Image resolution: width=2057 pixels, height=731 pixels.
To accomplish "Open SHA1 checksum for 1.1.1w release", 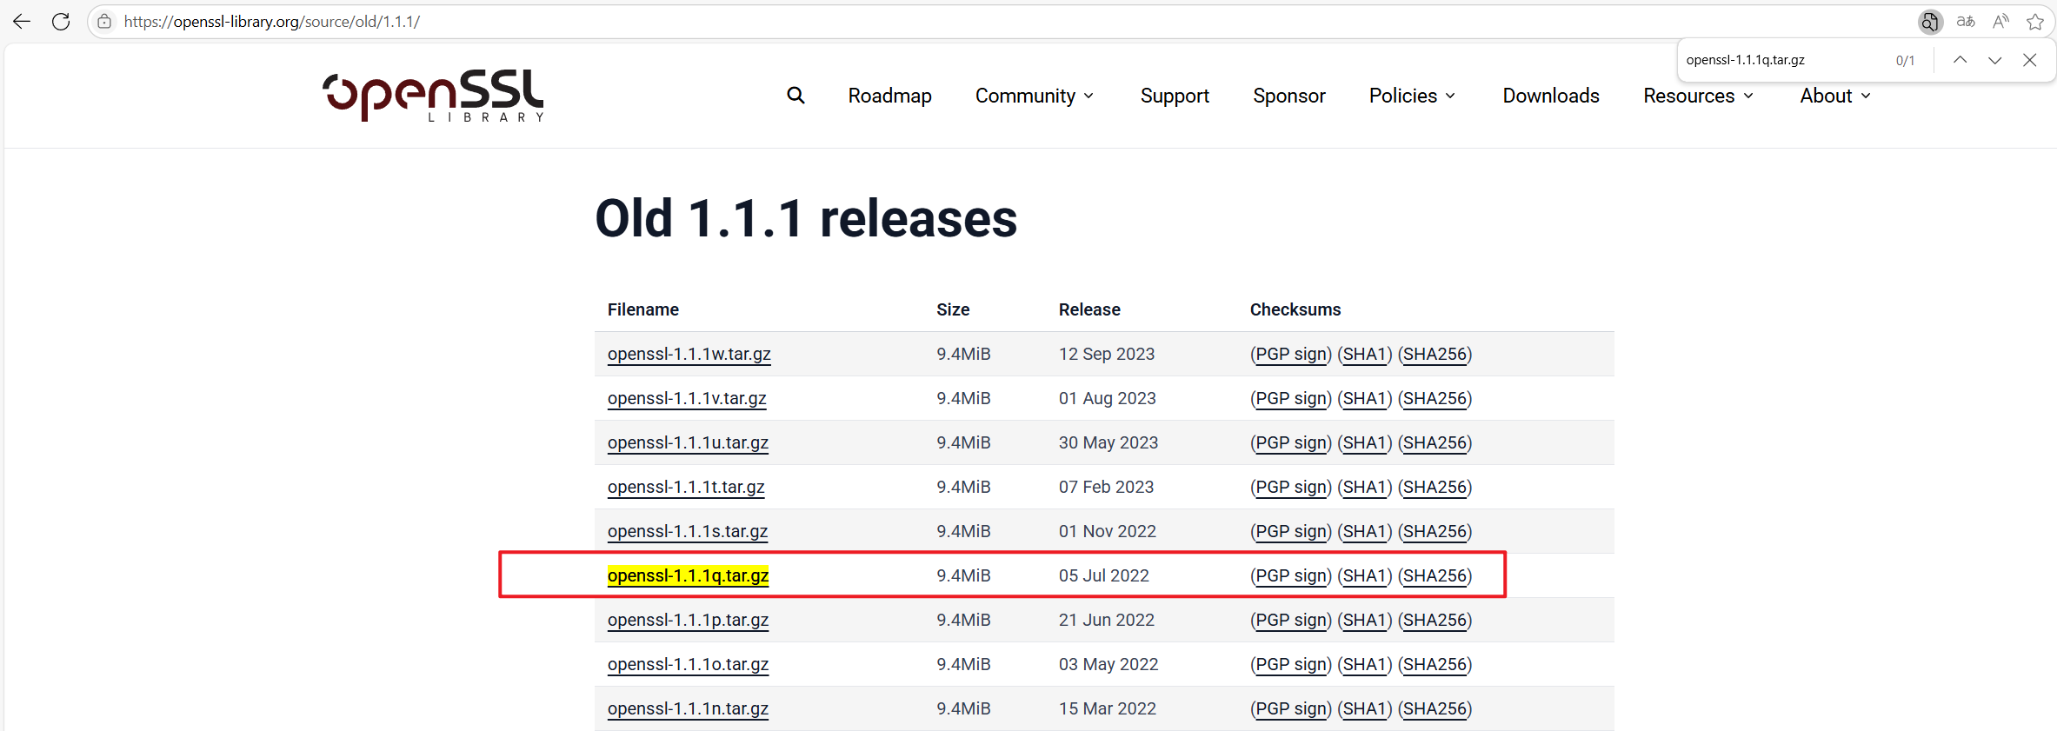I will (1364, 354).
